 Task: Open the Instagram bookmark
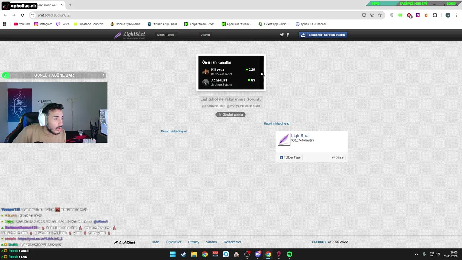tap(43, 24)
